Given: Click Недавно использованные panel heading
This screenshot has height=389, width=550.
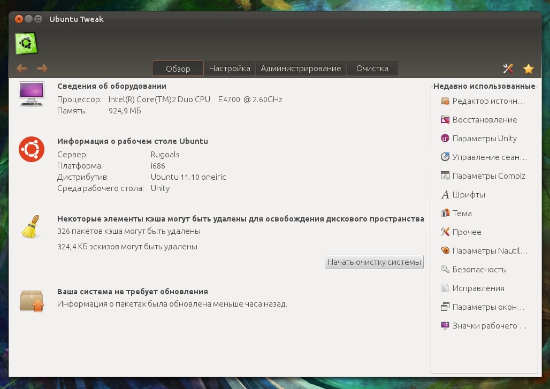Looking at the screenshot, I should (x=484, y=86).
